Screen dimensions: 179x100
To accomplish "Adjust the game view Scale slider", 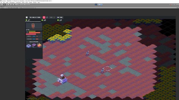I will (x=29, y=8).
